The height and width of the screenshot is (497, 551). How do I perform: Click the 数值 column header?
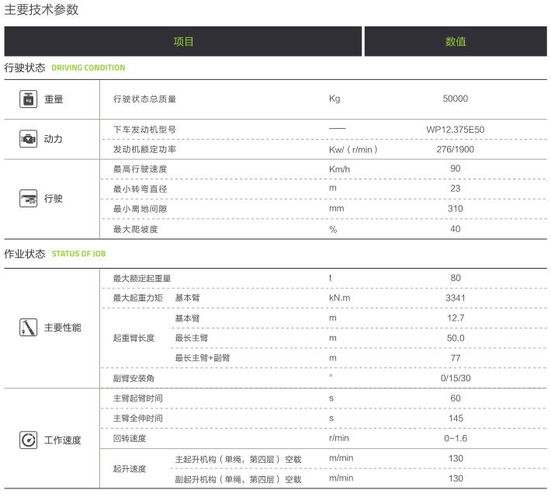pos(456,41)
